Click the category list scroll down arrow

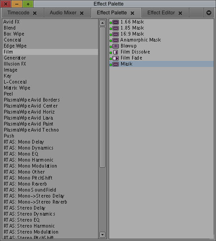point(102,235)
